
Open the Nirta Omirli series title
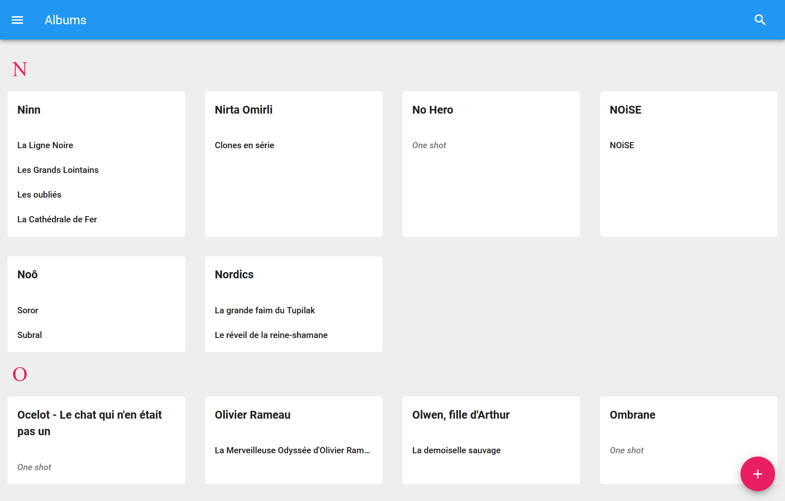pos(244,110)
